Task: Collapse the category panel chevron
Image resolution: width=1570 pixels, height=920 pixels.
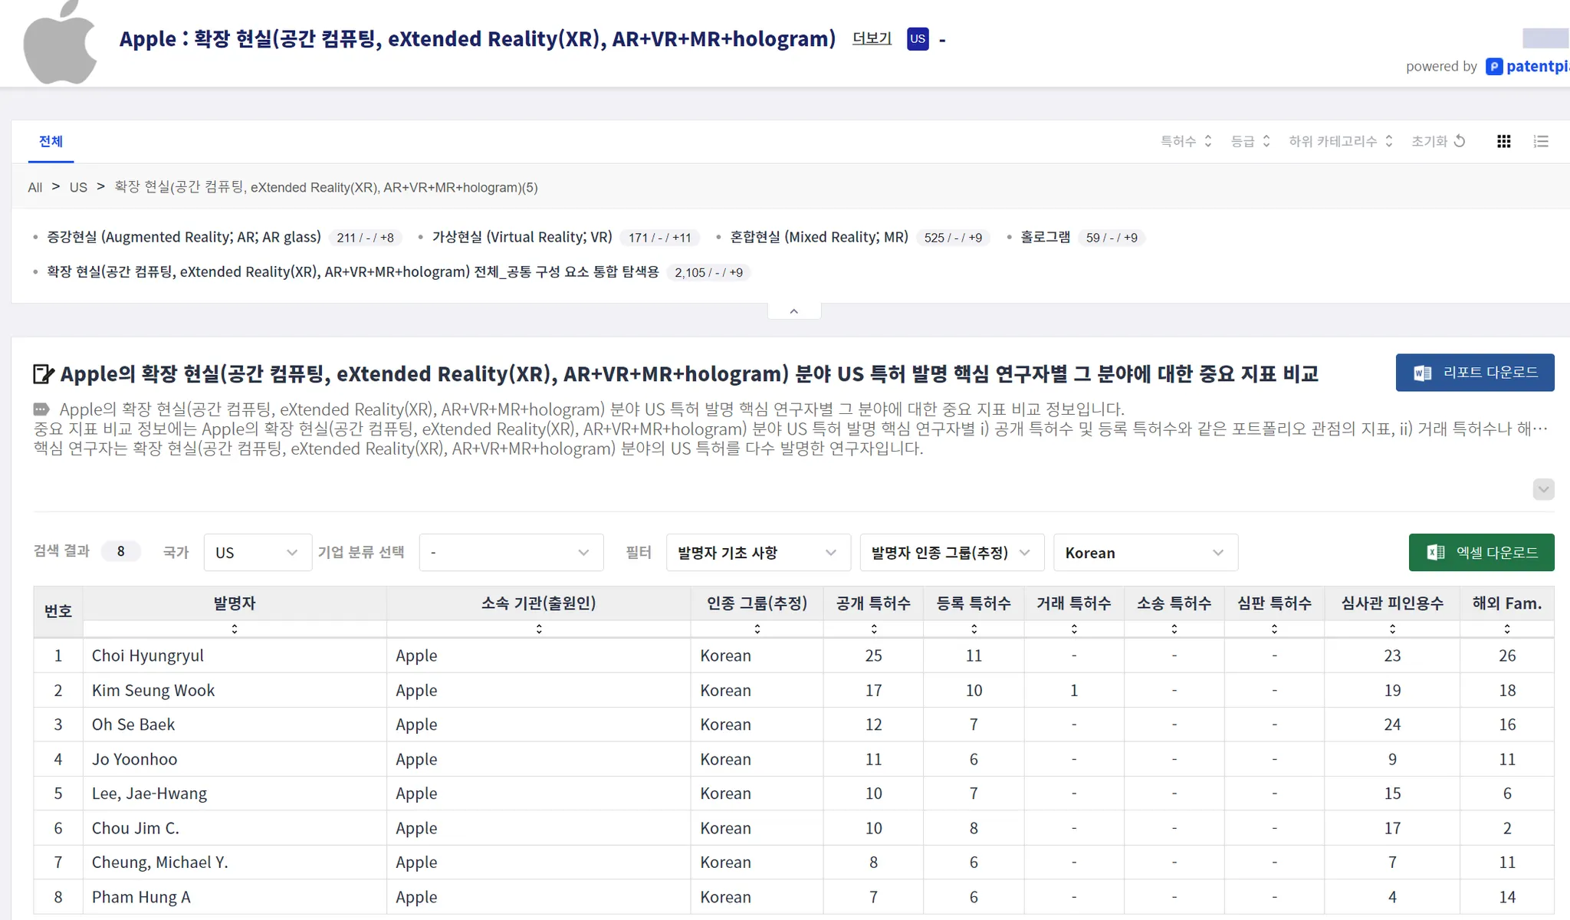Action: point(794,311)
